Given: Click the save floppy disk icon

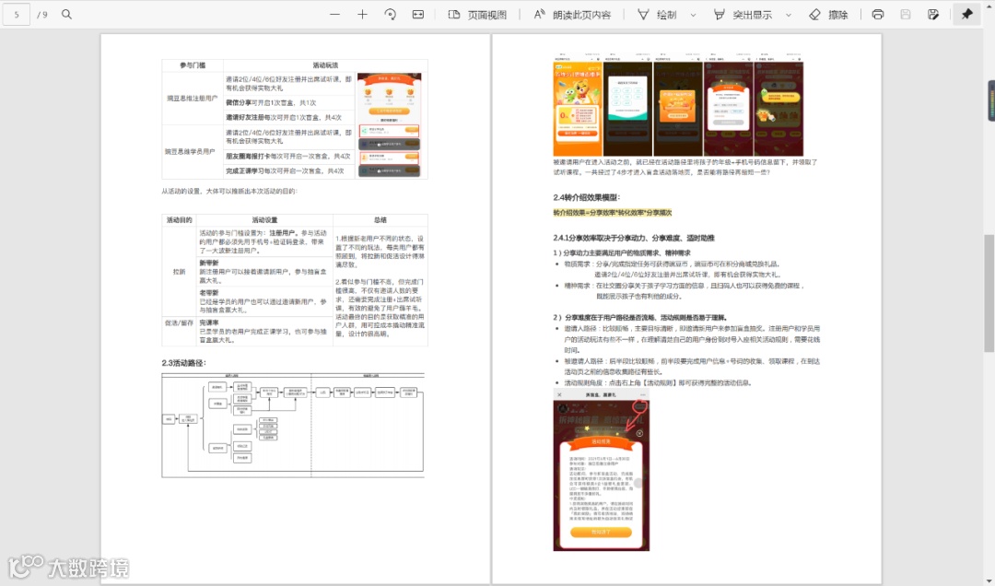Looking at the screenshot, I should (x=906, y=14).
